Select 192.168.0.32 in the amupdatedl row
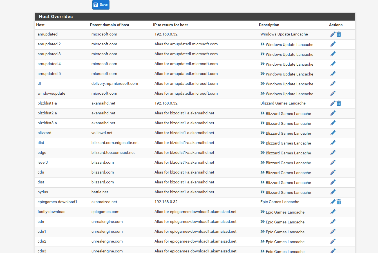Image resolution: width=378 pixels, height=253 pixels. [166, 34]
